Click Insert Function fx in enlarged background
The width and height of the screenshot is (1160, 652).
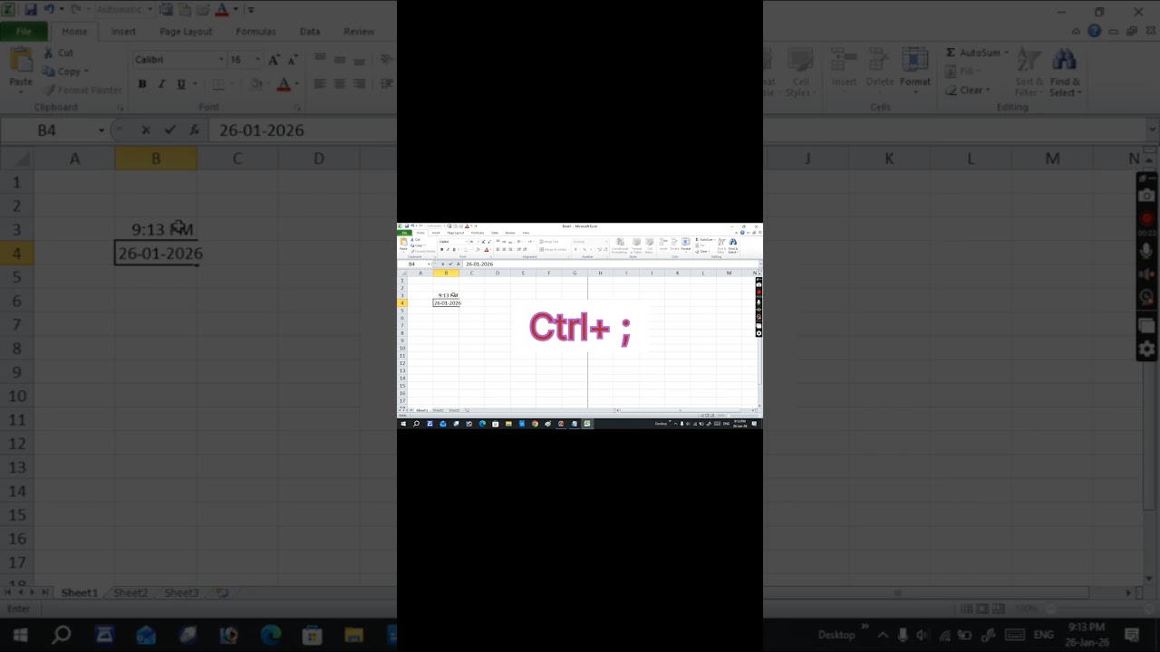tap(194, 130)
